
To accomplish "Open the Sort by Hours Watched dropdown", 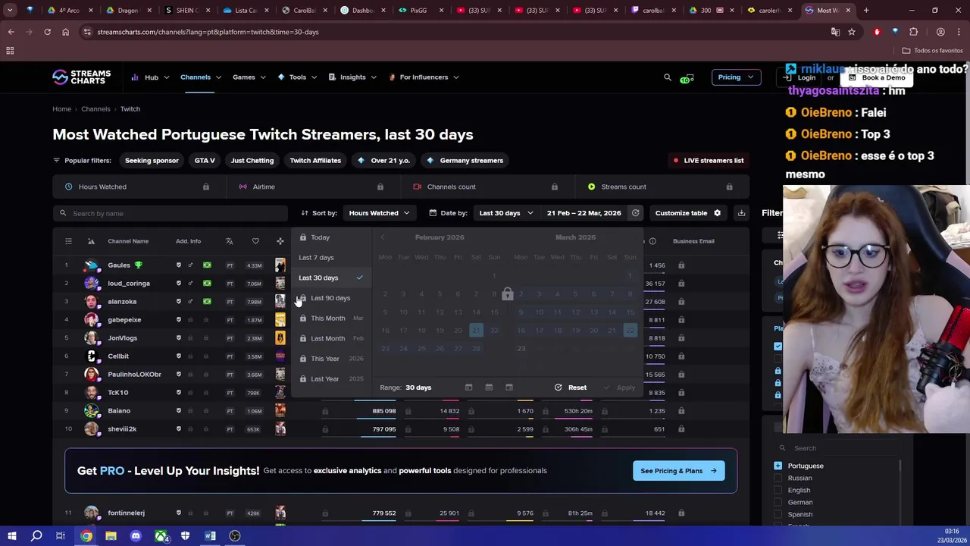I will pyautogui.click(x=379, y=213).
